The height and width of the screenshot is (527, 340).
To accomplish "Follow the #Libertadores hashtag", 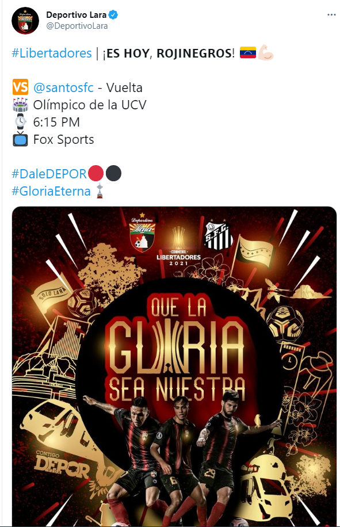I will tap(51, 53).
